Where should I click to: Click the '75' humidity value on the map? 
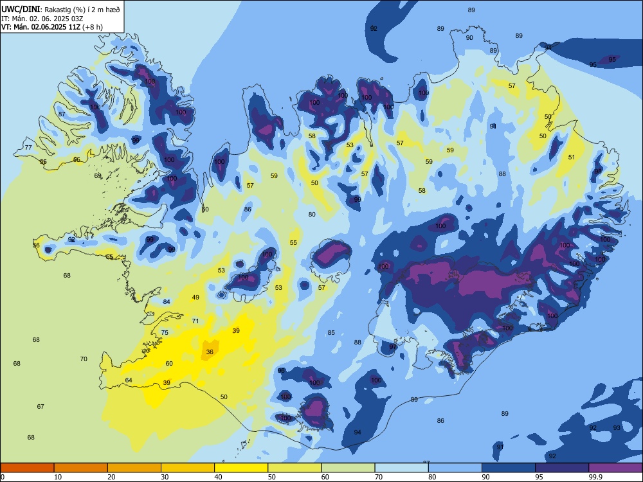165,333
